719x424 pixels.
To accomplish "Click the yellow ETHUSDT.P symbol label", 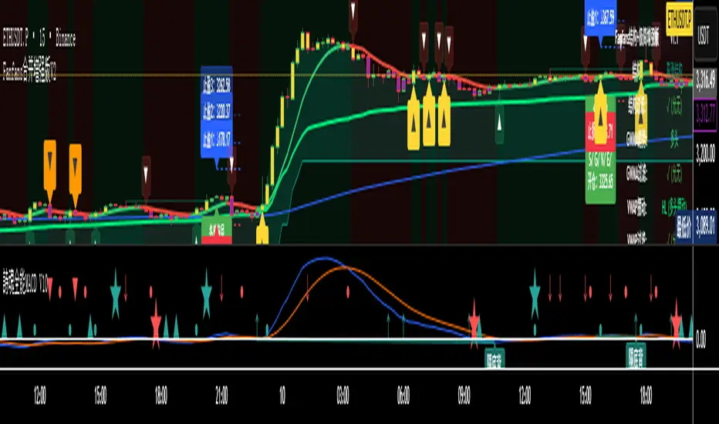I will (679, 19).
